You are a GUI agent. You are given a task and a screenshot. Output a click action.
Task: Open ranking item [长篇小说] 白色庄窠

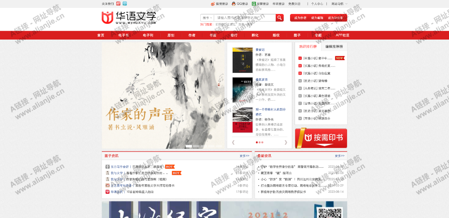pyautogui.click(x=317, y=73)
